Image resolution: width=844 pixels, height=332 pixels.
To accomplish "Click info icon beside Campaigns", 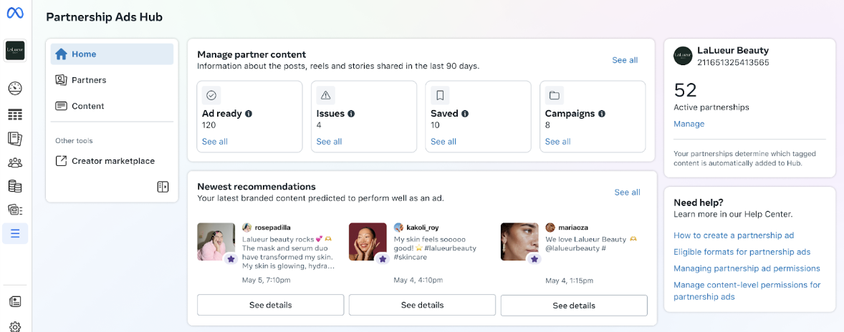I will click(x=602, y=114).
